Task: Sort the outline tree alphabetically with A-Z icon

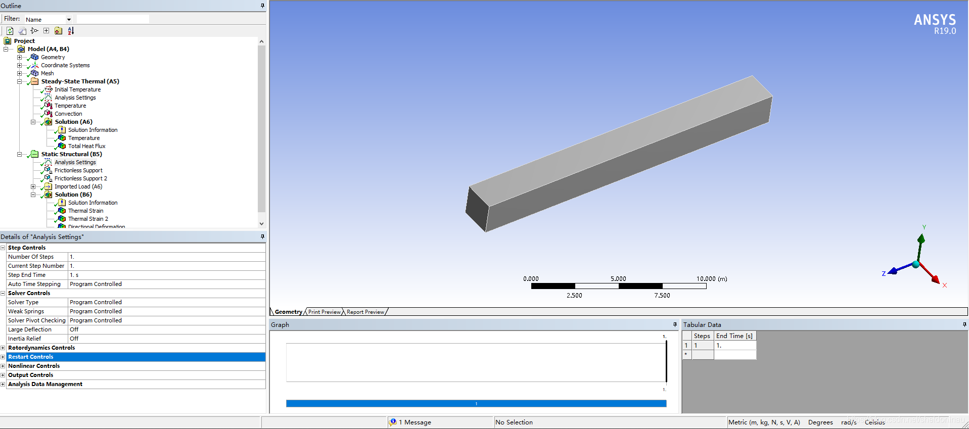Action: (71, 31)
